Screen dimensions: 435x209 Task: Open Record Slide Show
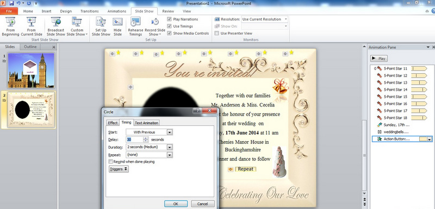pyautogui.click(x=155, y=27)
